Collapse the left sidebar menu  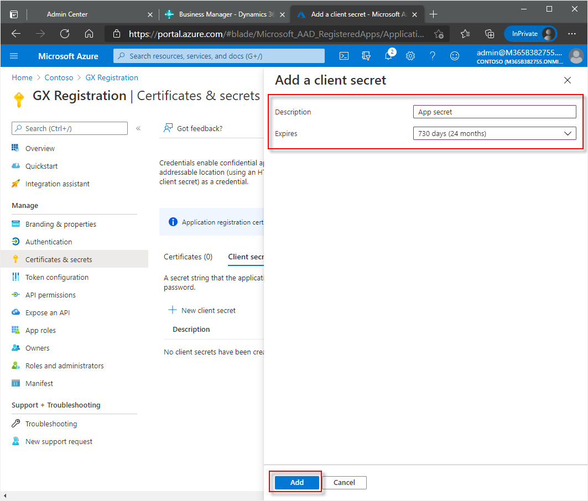tap(138, 128)
